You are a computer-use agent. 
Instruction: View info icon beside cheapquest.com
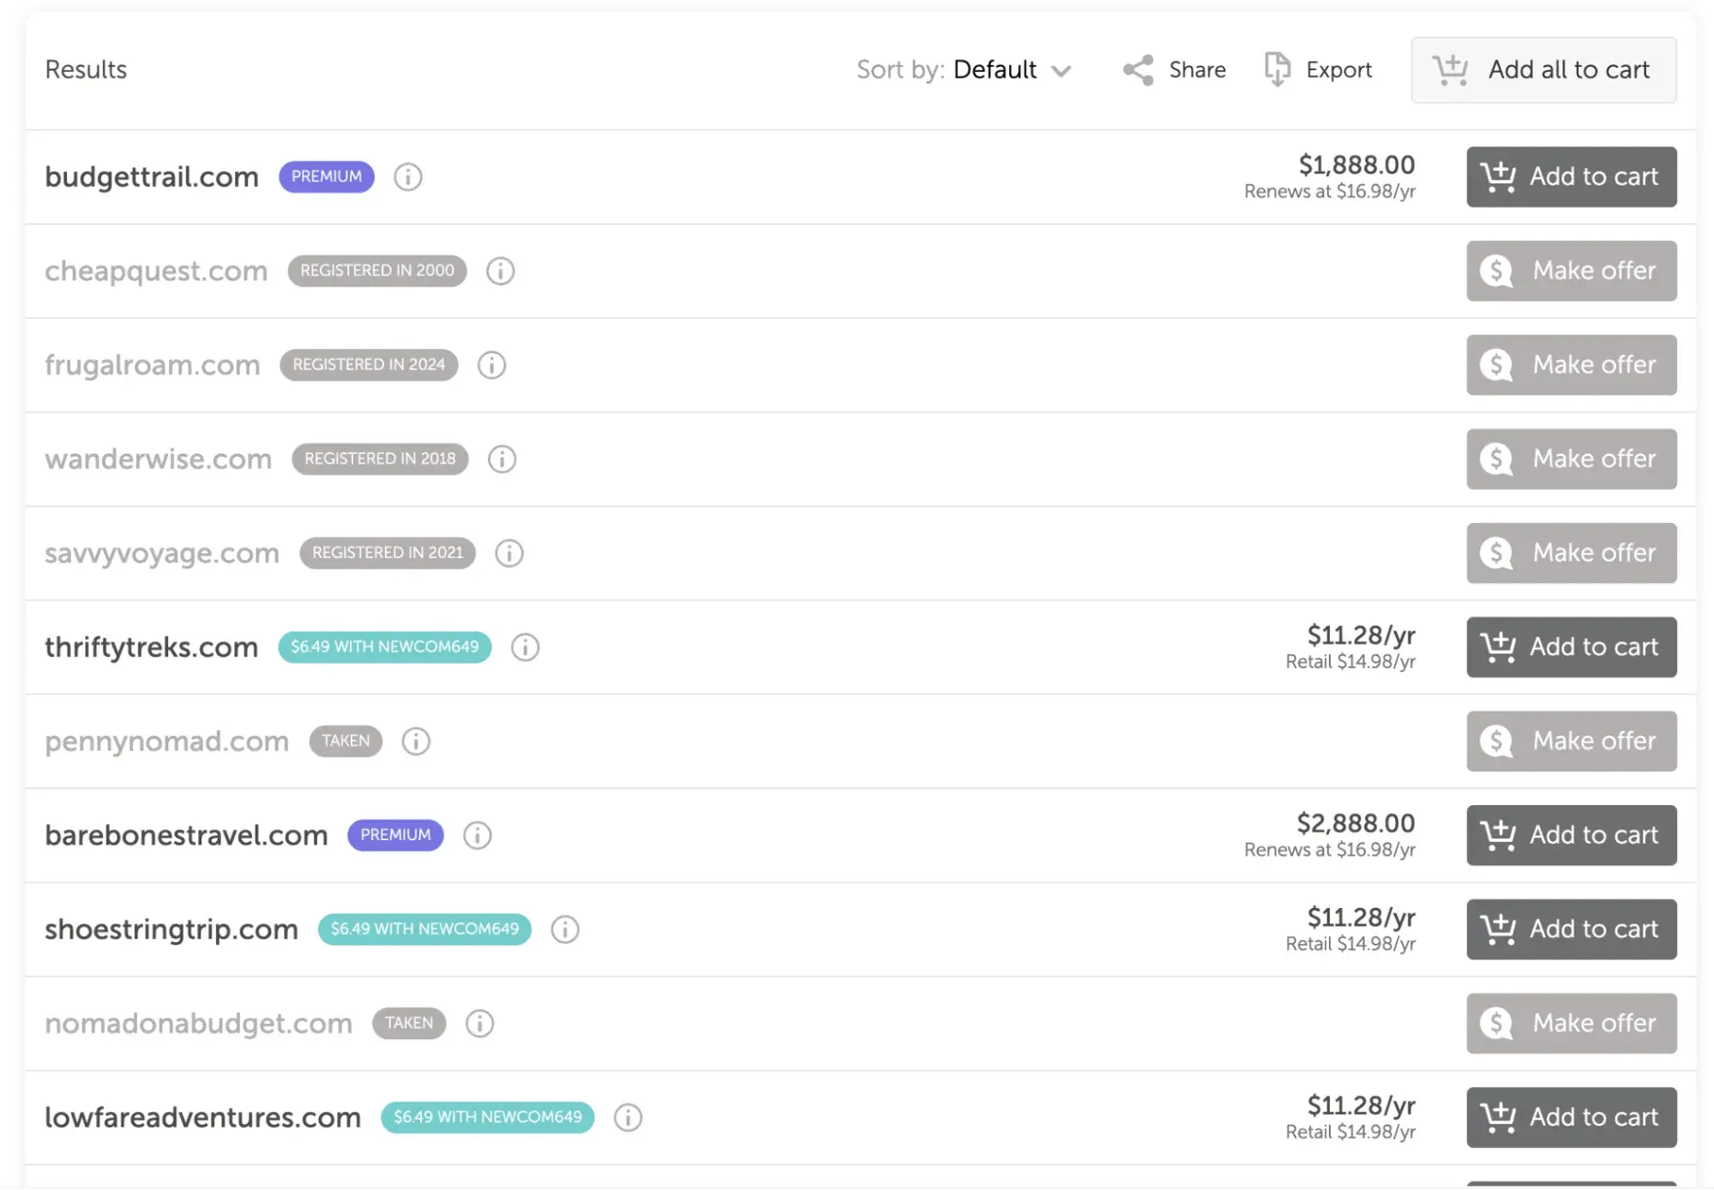[500, 271]
